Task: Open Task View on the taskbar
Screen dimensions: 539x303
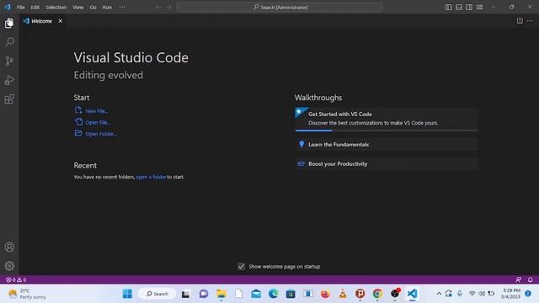Action: click(185, 294)
